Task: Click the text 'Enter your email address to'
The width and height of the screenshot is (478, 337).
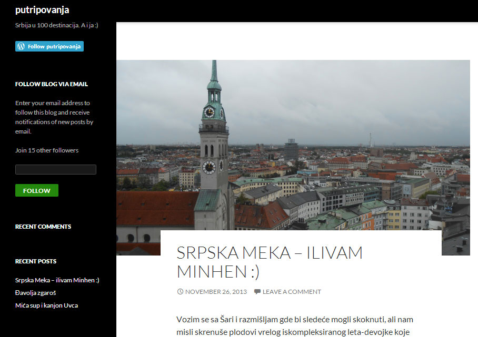Action: [x=53, y=103]
